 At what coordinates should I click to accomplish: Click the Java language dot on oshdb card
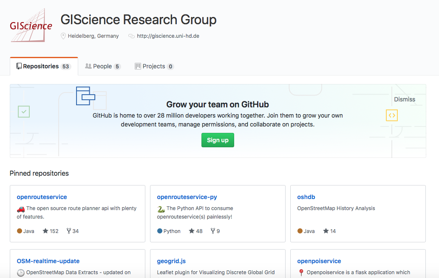click(x=300, y=231)
